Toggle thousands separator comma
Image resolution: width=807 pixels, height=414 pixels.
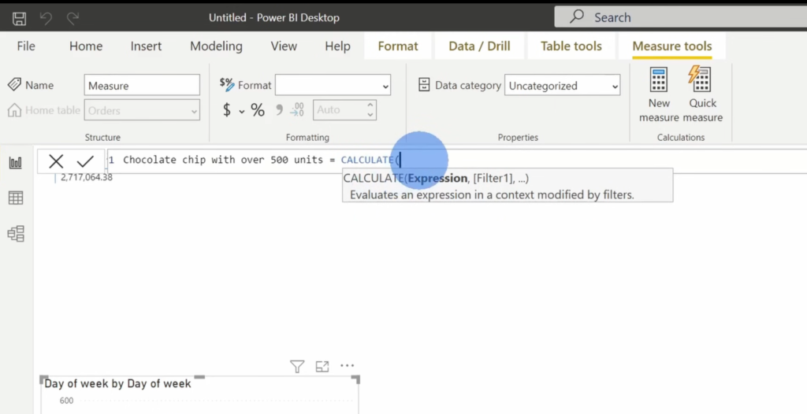coord(280,109)
